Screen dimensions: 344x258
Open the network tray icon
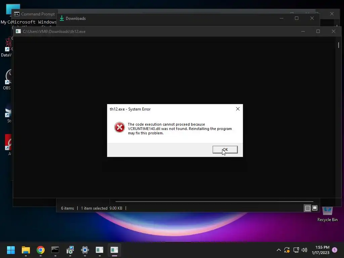tap(296, 250)
